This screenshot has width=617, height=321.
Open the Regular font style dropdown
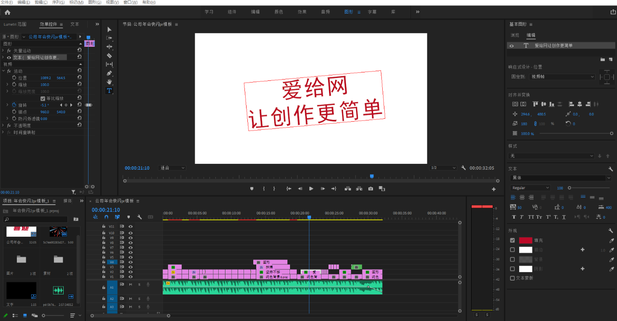point(531,188)
